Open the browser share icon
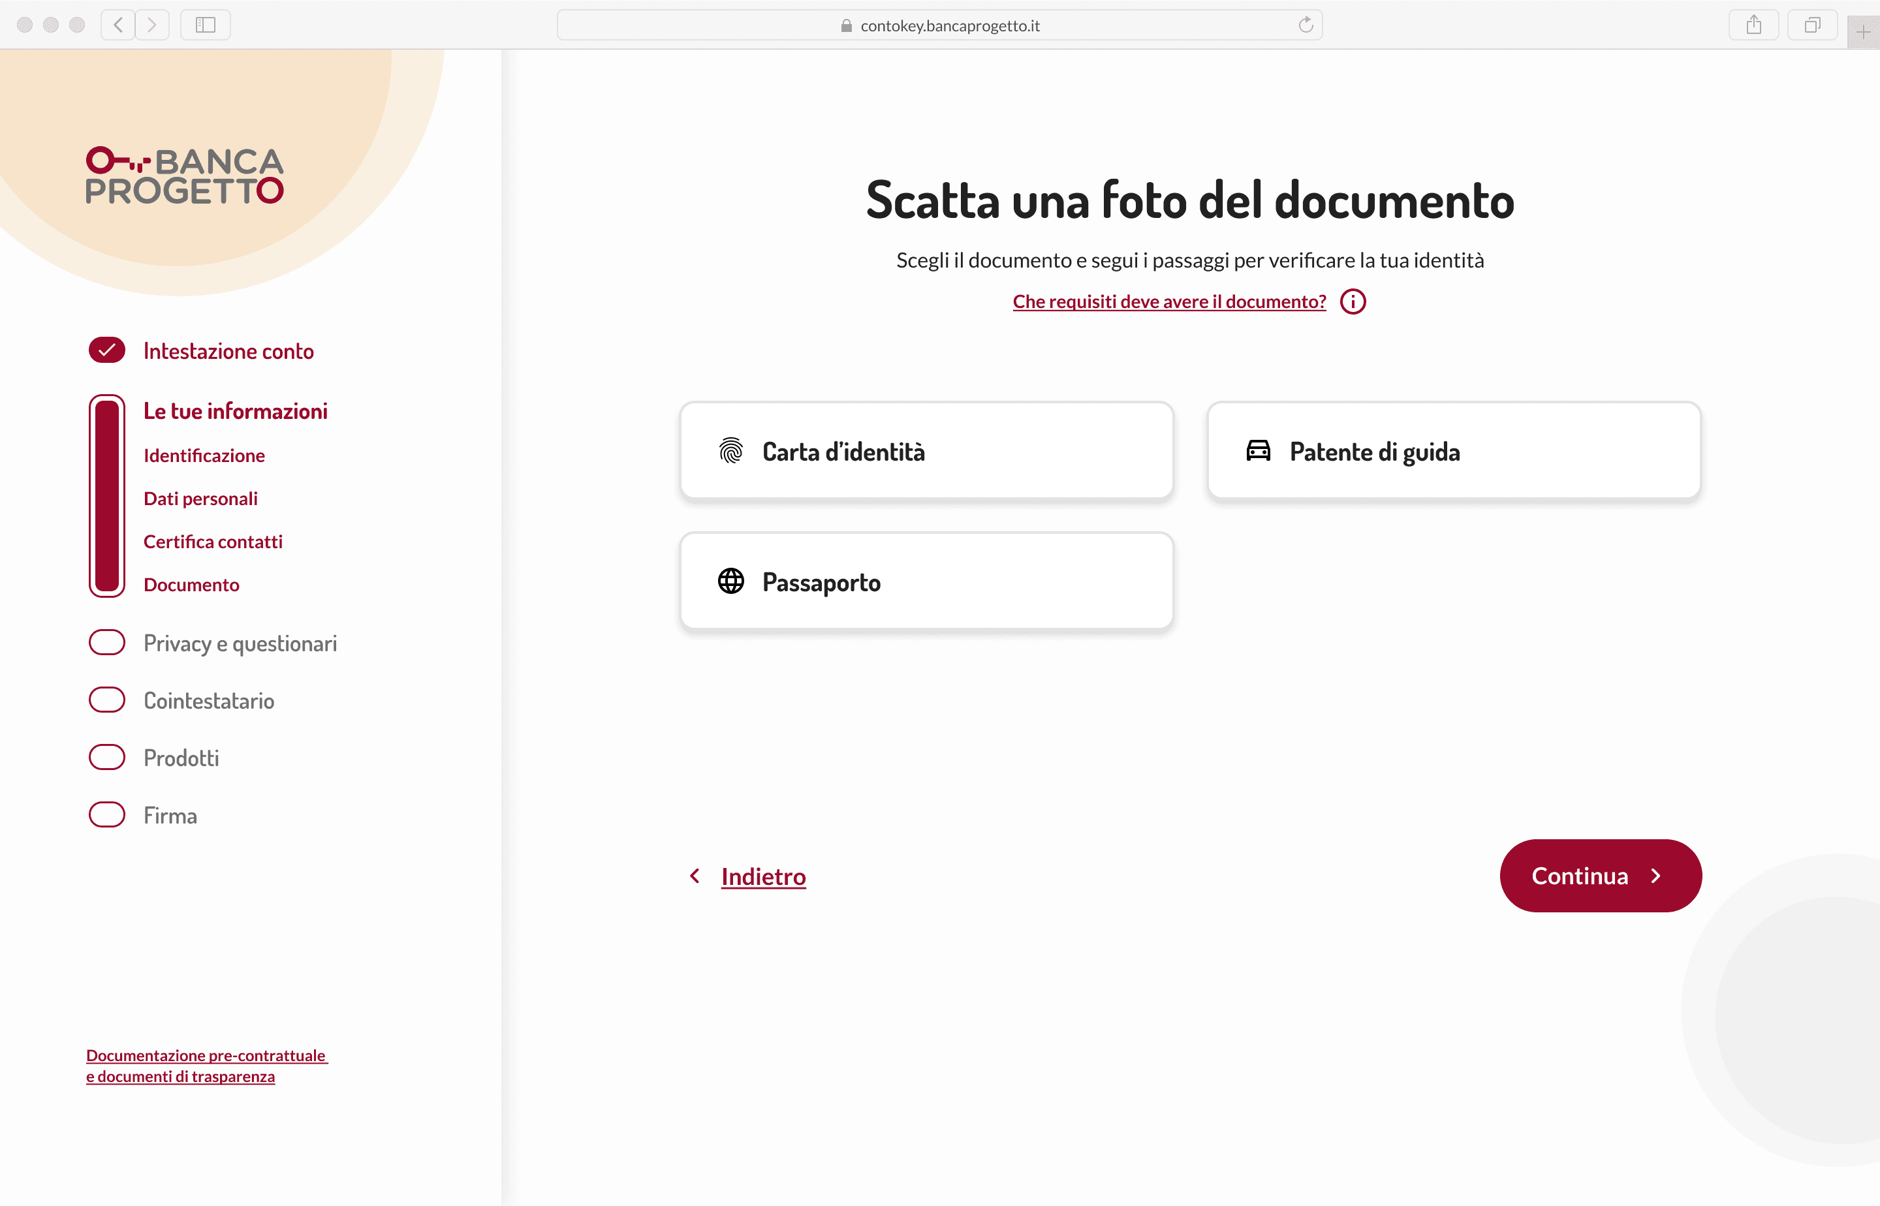The height and width of the screenshot is (1206, 1880). point(1753,25)
